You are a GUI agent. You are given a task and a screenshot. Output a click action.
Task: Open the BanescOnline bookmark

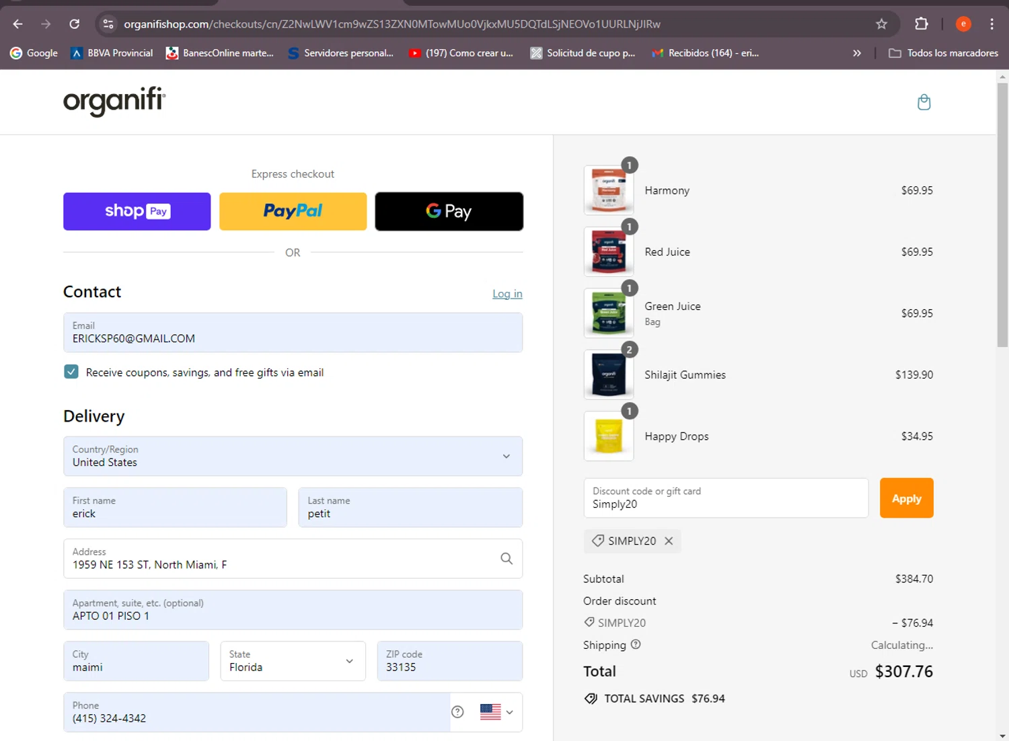click(220, 53)
